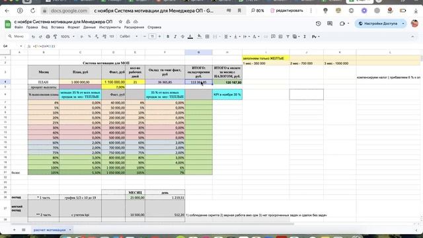Open the Вставка menu
The width and height of the screenshot is (423, 238).
click(58, 27)
